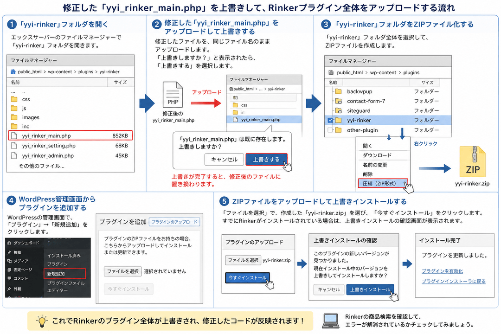Click yyi-rinker folder icon in plugins list
Viewport: 501px width, 334px height.
click(338, 120)
